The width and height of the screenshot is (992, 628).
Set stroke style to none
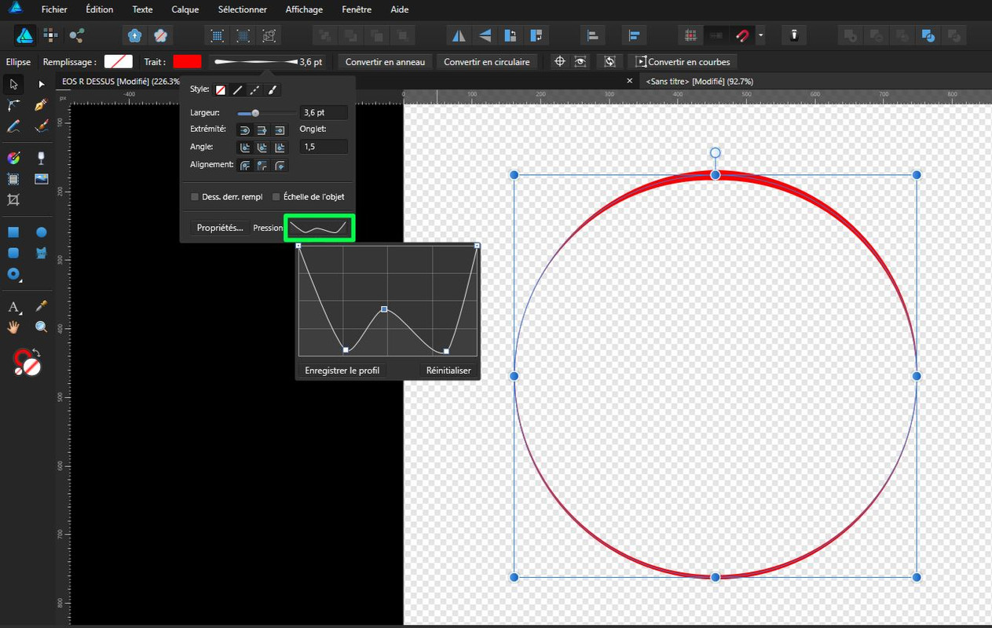221,90
